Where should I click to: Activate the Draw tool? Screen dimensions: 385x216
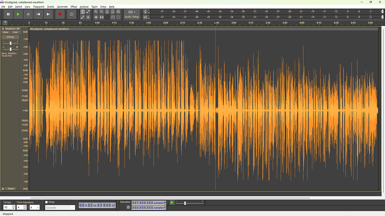click(82, 17)
